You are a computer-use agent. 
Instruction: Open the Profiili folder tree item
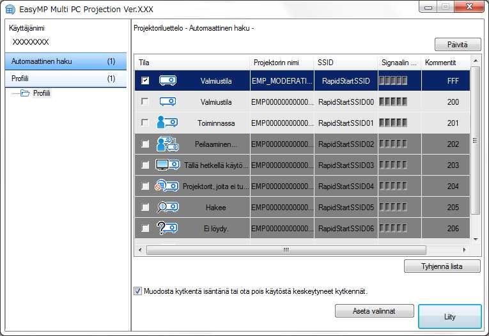[x=42, y=93]
